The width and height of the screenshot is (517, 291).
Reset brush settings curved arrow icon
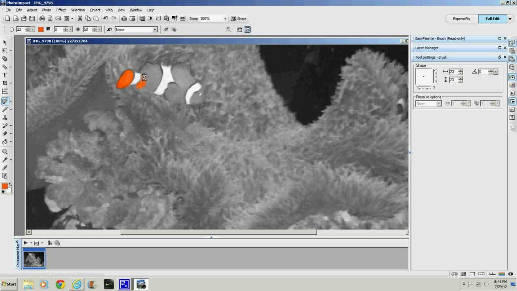click(x=109, y=30)
